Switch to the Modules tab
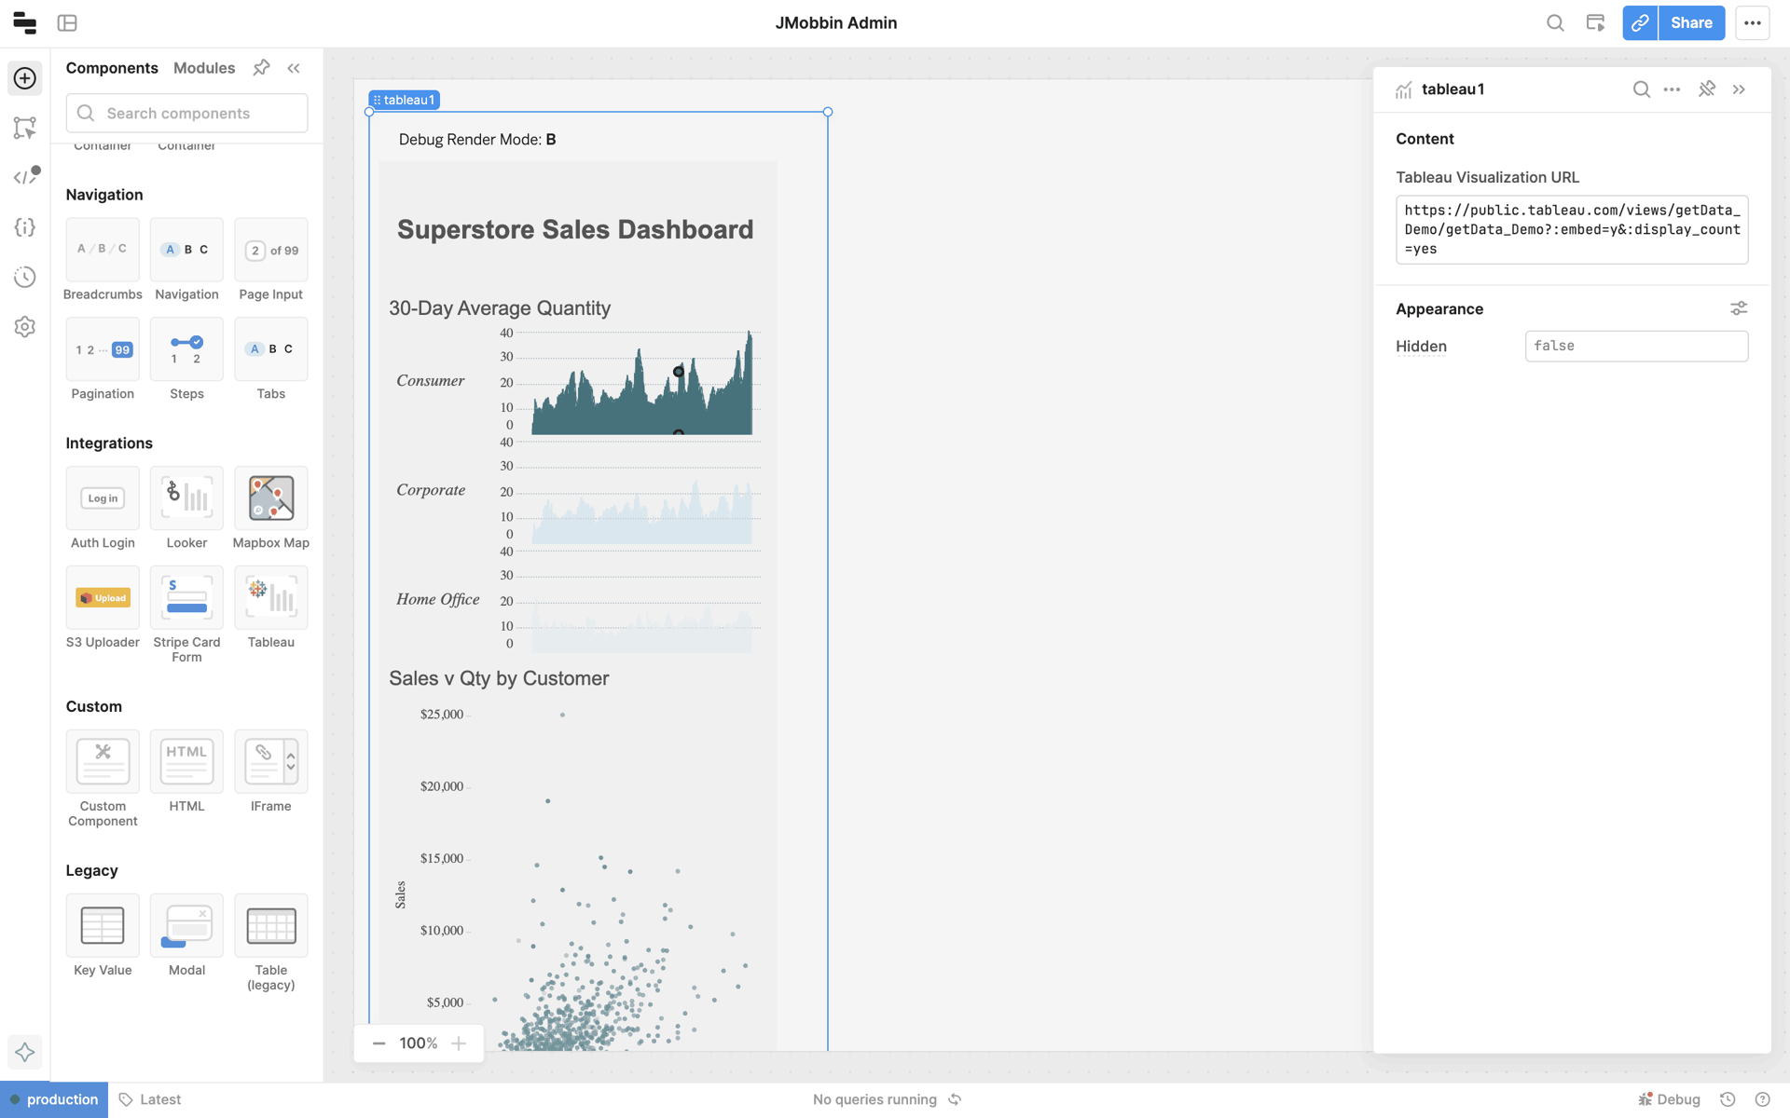This screenshot has width=1790, height=1118. pos(204,68)
